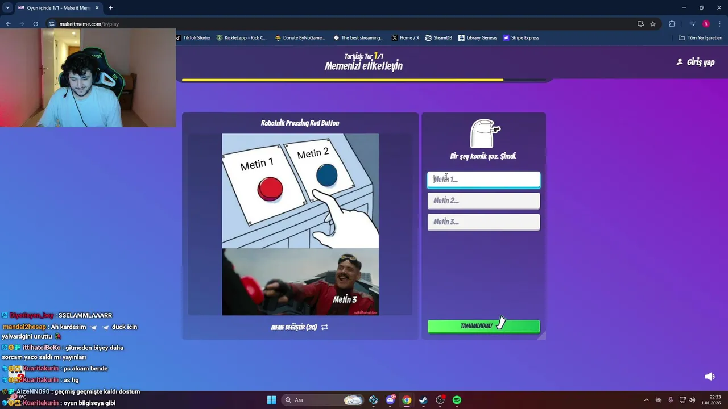The image size is (728, 409).
Task: Focus the Metin 3 text field
Action: click(483, 222)
